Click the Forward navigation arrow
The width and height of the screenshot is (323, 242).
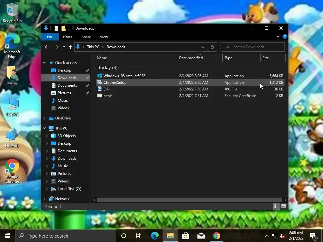pyautogui.click(x=56, y=47)
